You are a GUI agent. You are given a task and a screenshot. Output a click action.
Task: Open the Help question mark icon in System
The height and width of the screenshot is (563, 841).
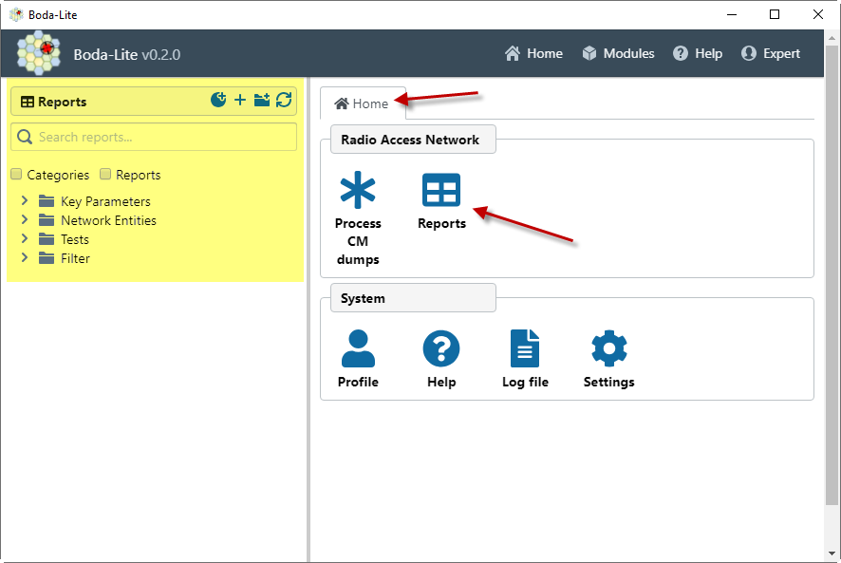pyautogui.click(x=441, y=348)
